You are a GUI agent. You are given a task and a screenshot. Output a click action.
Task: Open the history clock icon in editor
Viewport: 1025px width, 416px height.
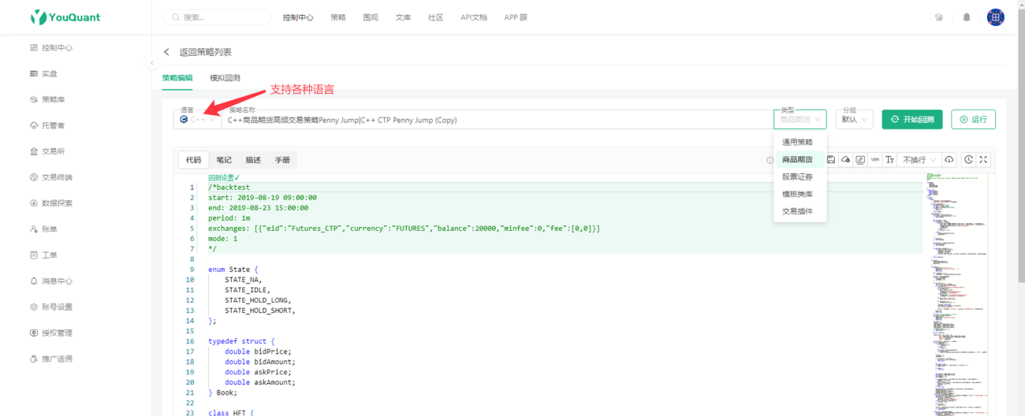(x=969, y=160)
